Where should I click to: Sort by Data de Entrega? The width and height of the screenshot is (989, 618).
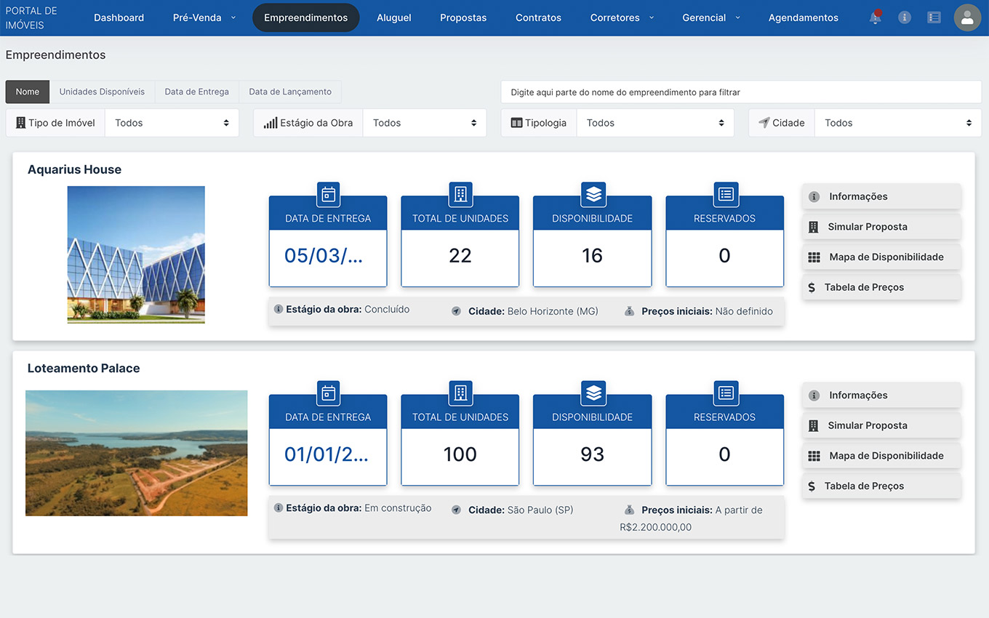pos(196,92)
